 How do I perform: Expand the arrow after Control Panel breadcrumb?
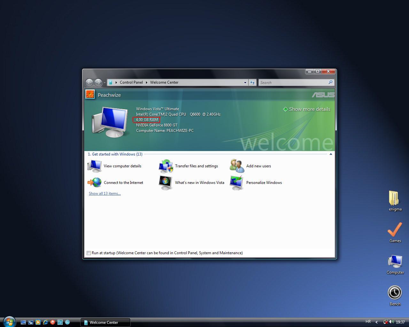[147, 82]
